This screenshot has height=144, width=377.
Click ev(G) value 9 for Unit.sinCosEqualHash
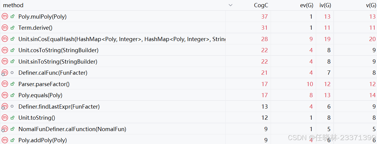coord(311,39)
